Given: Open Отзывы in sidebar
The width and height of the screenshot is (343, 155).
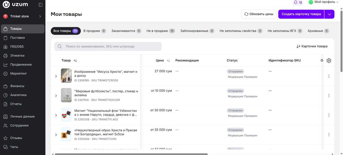Looking at the screenshot, I should pos(23,138).
